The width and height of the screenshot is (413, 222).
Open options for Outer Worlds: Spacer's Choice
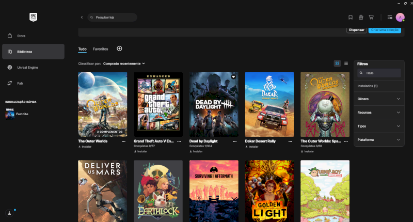(x=346, y=141)
